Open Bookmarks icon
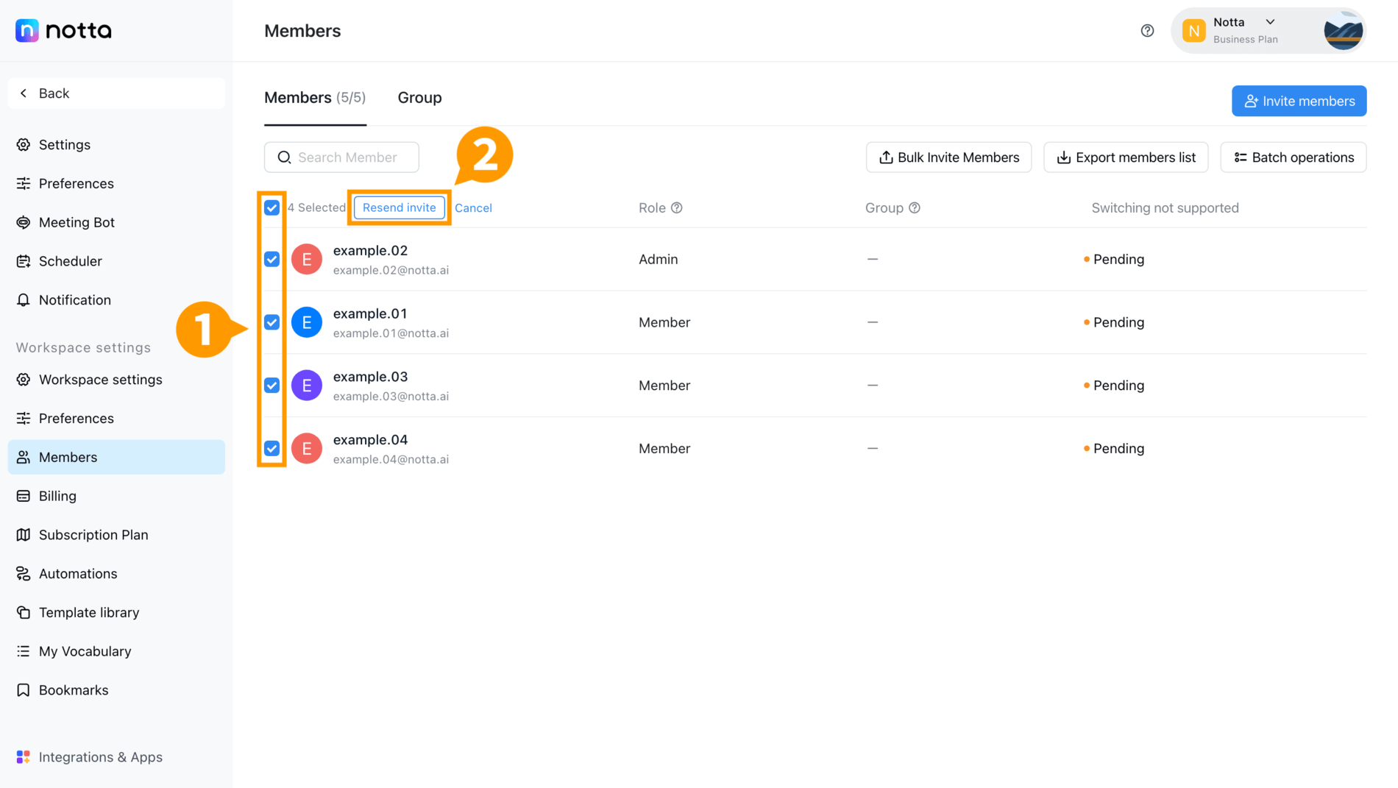 tap(24, 690)
